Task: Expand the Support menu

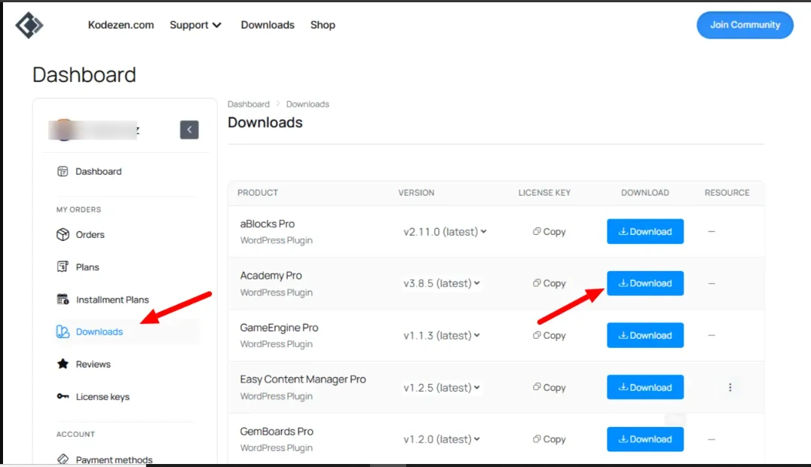Action: 195,25
